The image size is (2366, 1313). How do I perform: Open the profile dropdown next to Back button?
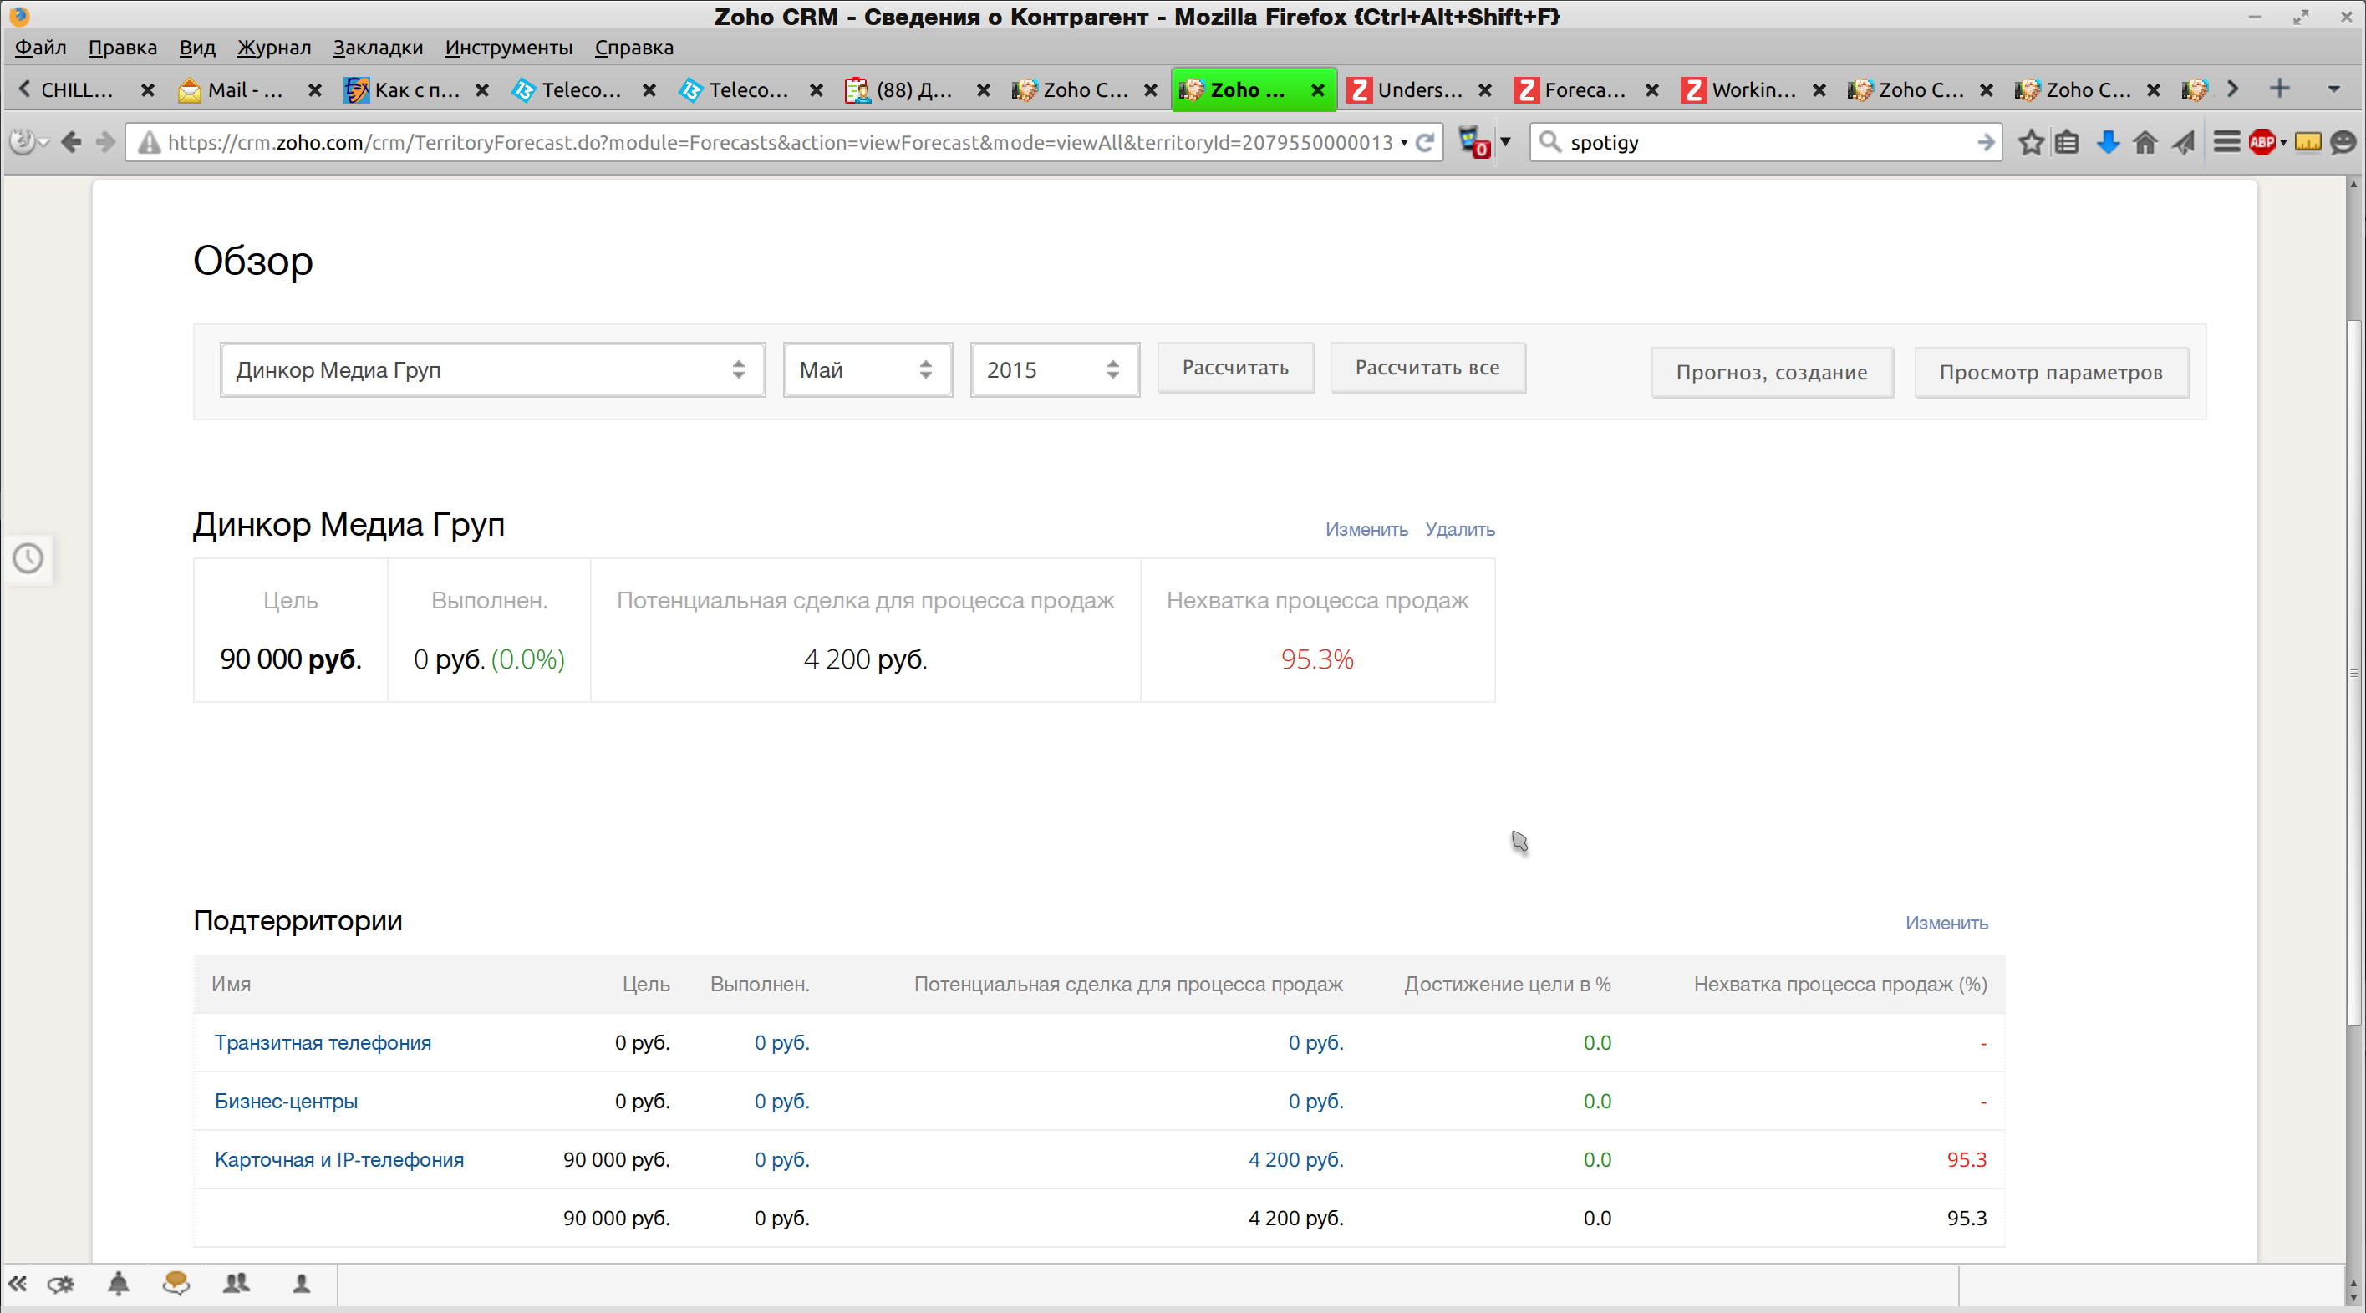pyautogui.click(x=43, y=144)
